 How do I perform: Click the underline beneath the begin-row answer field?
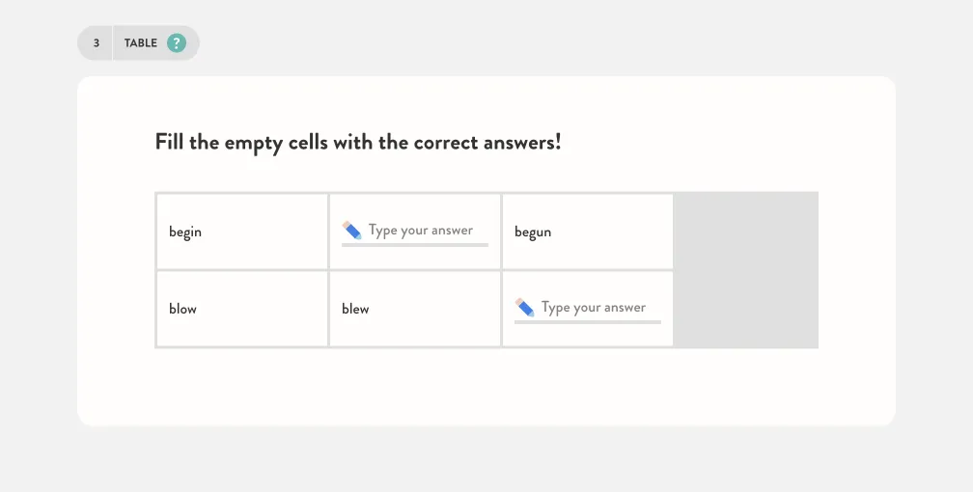(x=414, y=245)
